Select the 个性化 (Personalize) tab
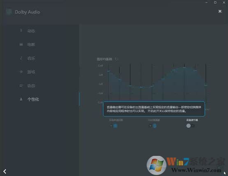Screen dimensions: 228x176 pyautogui.click(x=33, y=99)
